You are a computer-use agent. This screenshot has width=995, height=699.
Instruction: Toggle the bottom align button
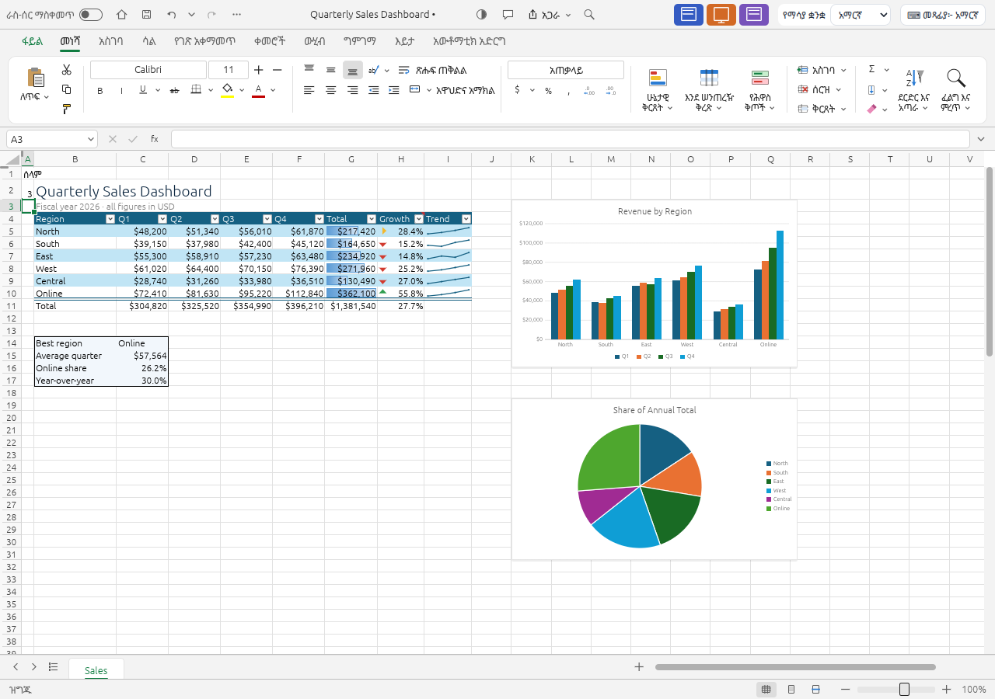coord(352,70)
